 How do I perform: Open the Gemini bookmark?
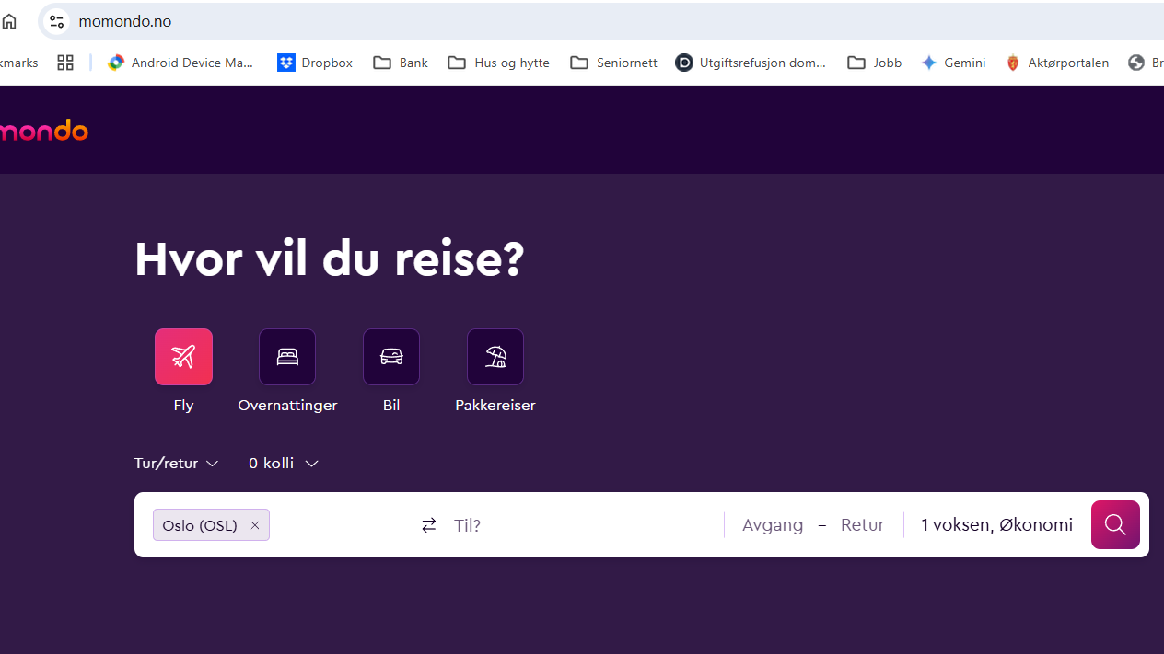953,63
